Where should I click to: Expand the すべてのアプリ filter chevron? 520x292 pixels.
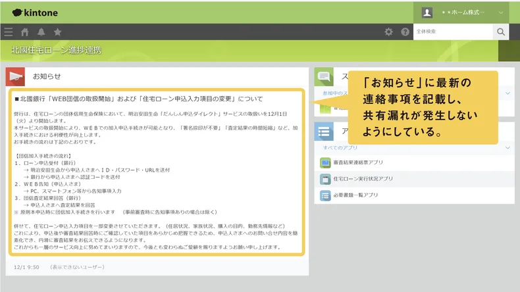(x=507, y=148)
